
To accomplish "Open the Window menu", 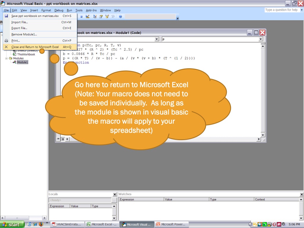I will [x=105, y=10].
